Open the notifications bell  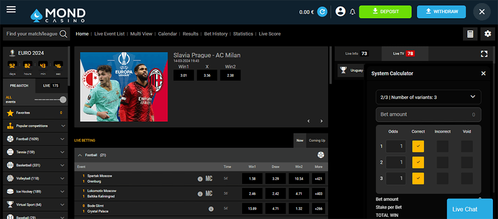point(352,12)
